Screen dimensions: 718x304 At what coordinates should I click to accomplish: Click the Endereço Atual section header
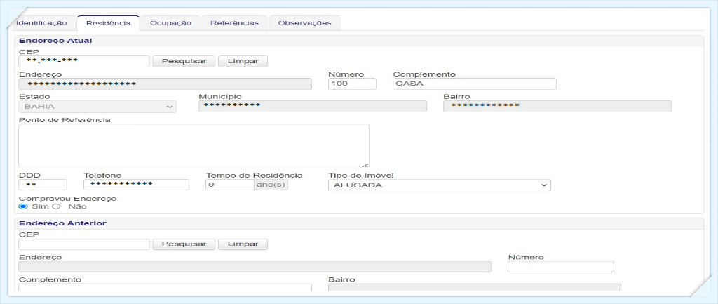point(359,41)
